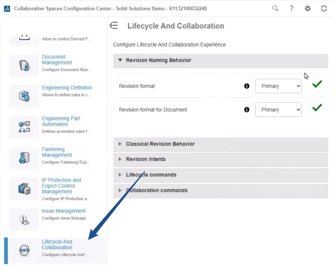Apply Revision format with green checkmark
The image size is (336, 266).
(x=317, y=84)
